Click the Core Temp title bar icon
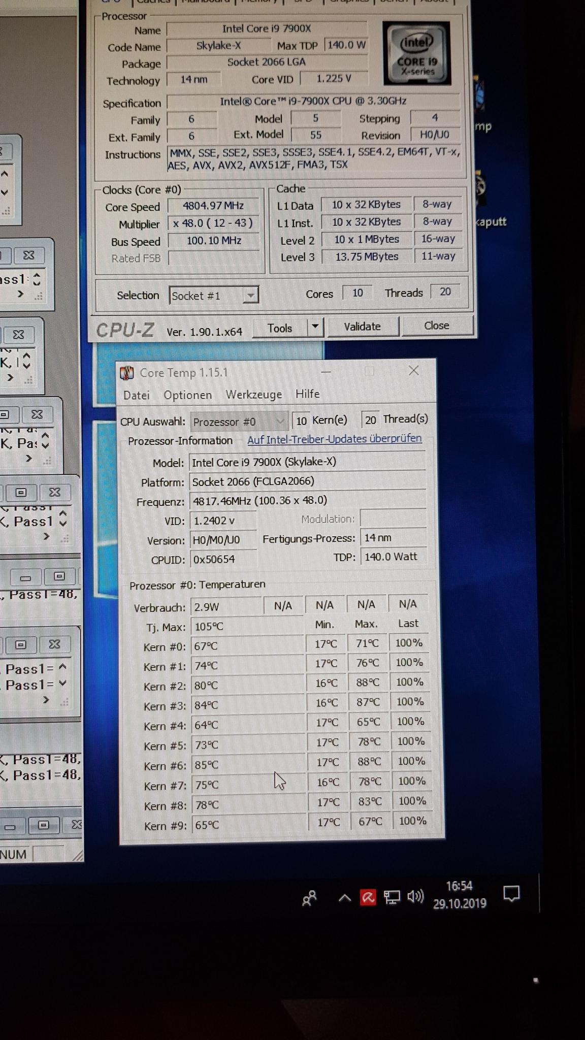This screenshot has height=1040, width=585. coord(126,373)
